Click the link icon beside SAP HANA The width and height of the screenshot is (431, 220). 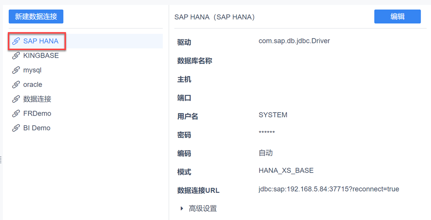pos(16,41)
